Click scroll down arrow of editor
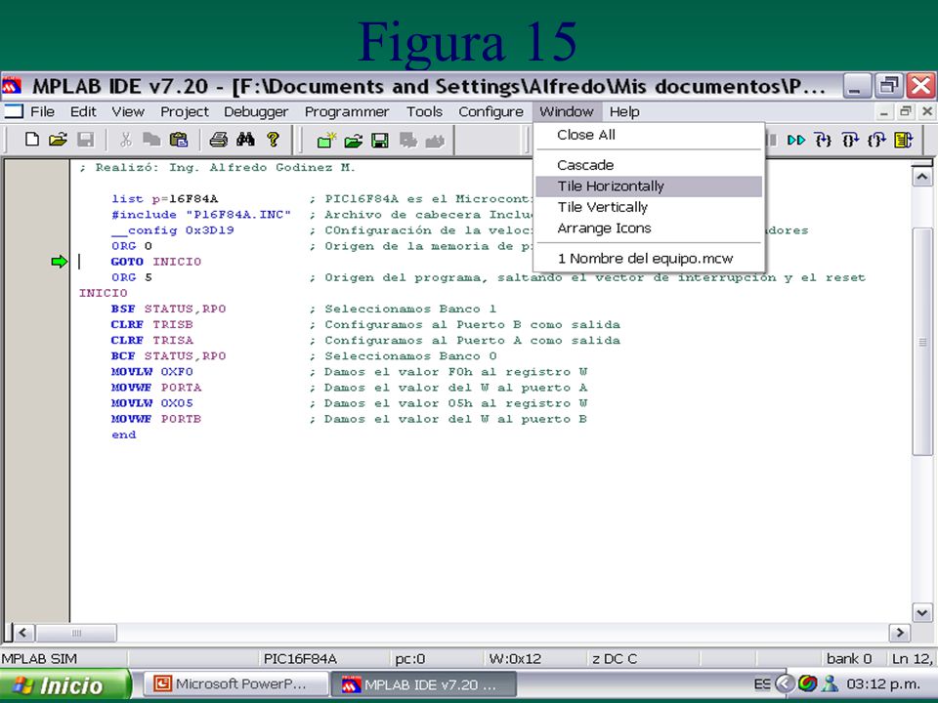The width and height of the screenshot is (938, 703). [921, 613]
